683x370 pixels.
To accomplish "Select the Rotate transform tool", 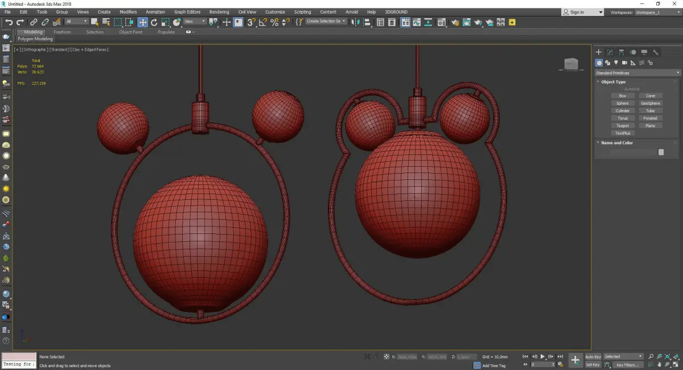I will (x=154, y=22).
